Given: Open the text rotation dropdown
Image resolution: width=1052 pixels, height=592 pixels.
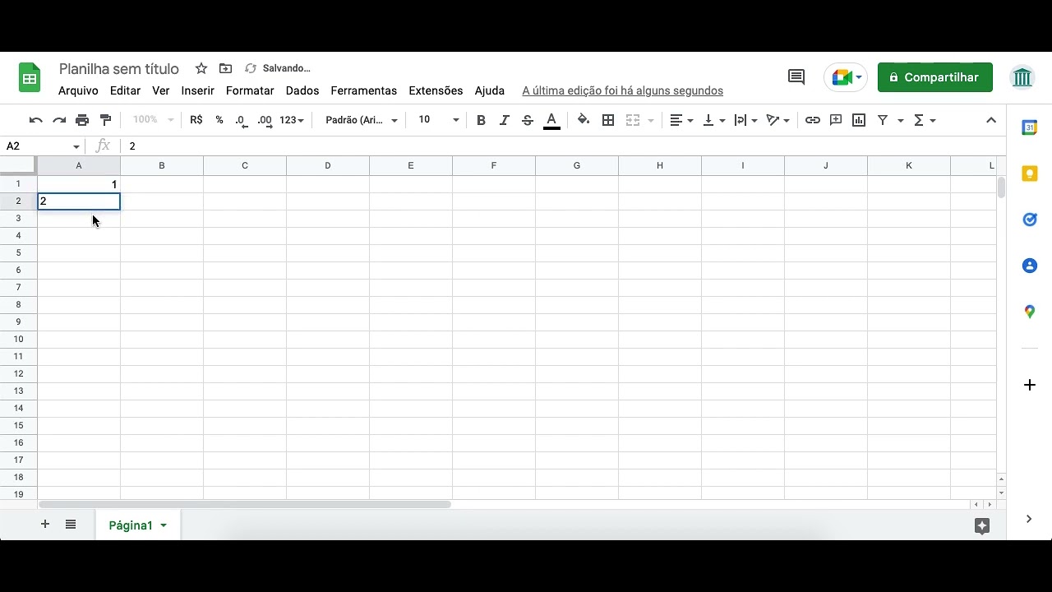Looking at the screenshot, I should (x=777, y=120).
